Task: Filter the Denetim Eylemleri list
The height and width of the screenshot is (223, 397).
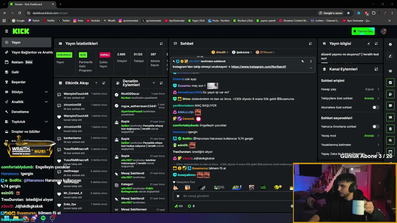Action: click(154, 83)
